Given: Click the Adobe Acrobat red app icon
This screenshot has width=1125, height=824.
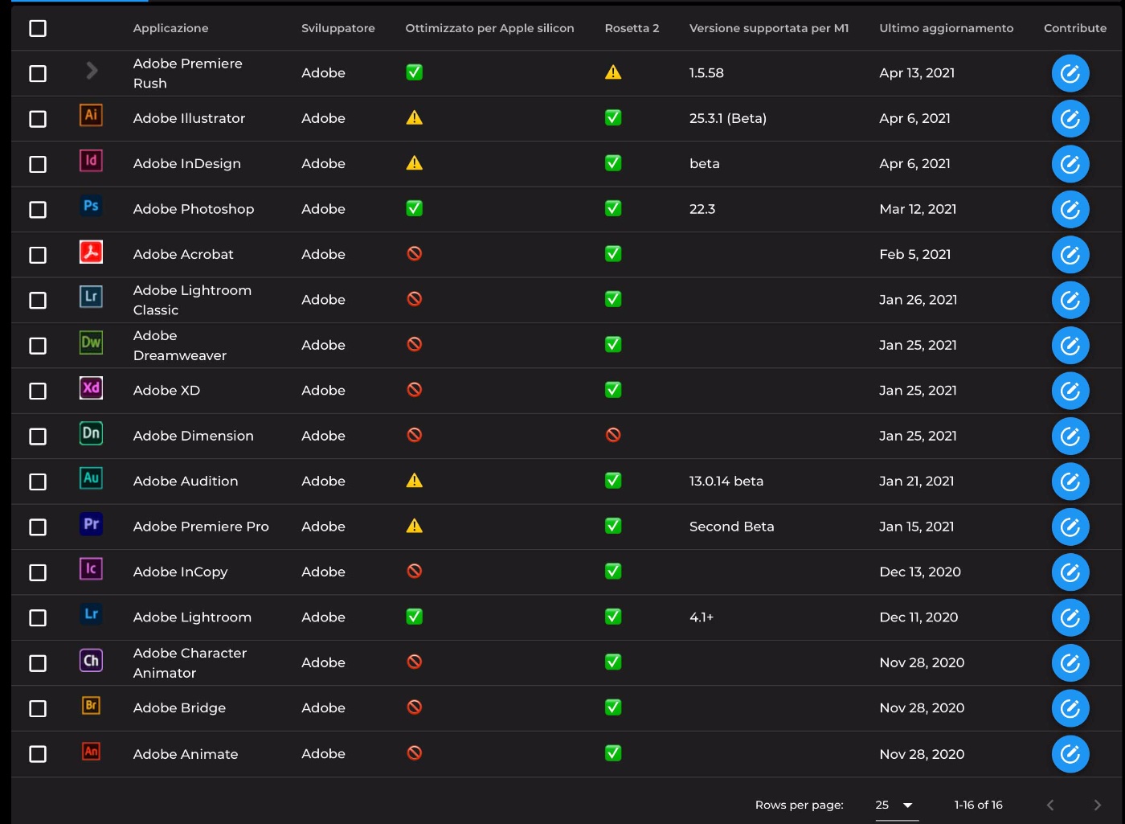Looking at the screenshot, I should (x=91, y=252).
